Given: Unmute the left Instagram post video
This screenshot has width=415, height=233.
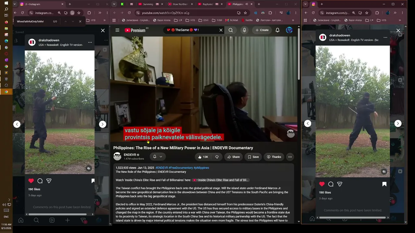Looking at the screenshot, I should point(89,168).
